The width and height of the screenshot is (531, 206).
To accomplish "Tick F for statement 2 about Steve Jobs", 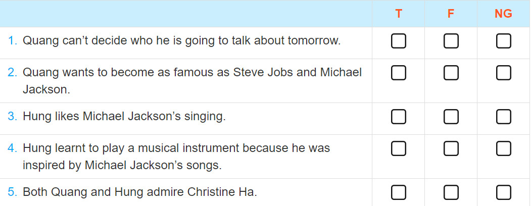I will [x=451, y=73].
